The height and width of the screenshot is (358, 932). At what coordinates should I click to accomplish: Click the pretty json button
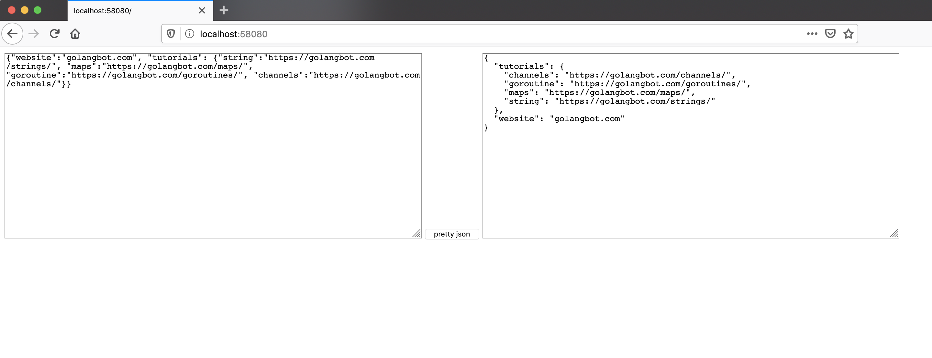451,234
